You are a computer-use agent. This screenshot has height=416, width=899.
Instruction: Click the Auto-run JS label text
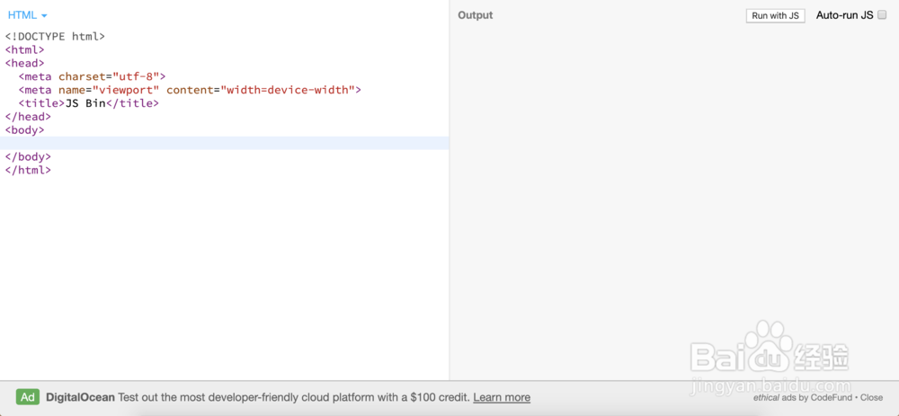844,15
